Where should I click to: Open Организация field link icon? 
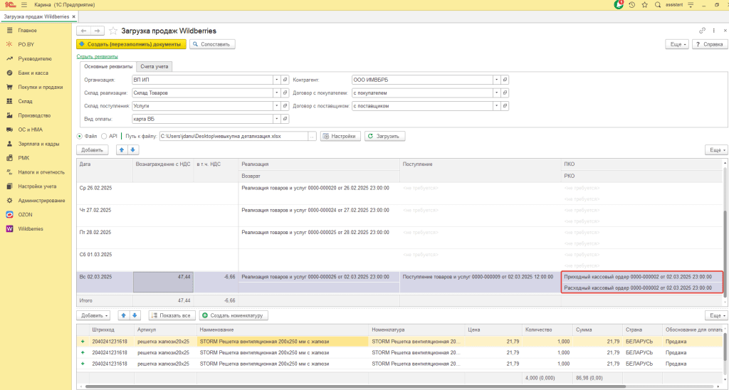tap(285, 80)
